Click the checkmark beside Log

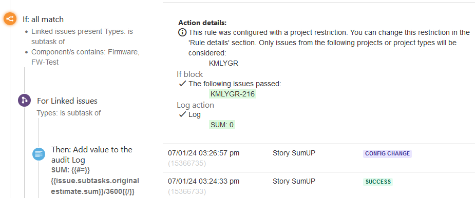(x=182, y=114)
